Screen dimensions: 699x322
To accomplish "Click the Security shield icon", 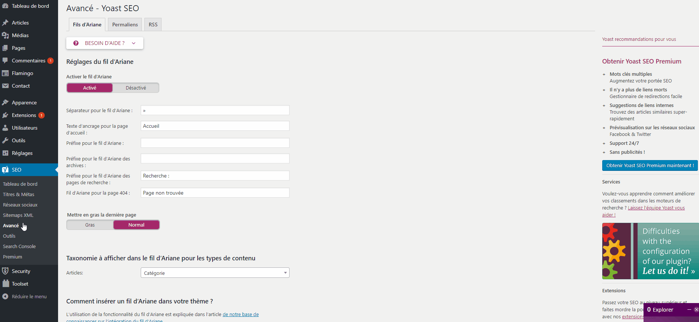I will 5,271.
